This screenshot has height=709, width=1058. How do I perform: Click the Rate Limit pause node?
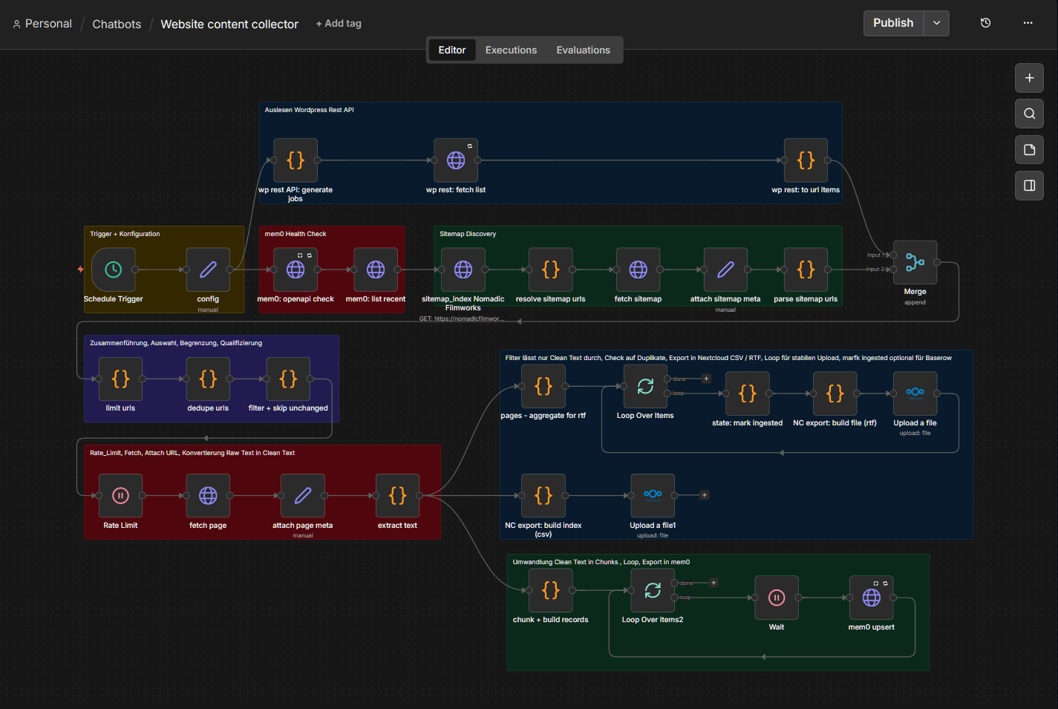(120, 496)
